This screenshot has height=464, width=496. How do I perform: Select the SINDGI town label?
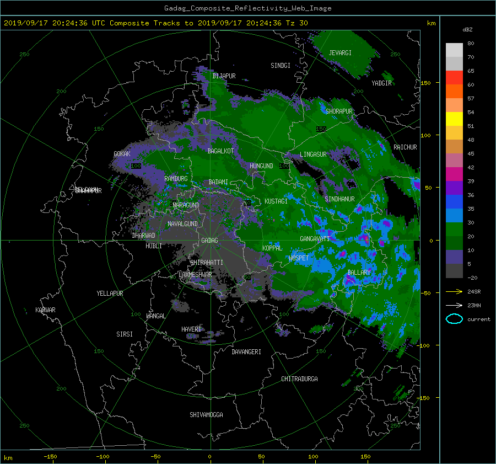281,66
